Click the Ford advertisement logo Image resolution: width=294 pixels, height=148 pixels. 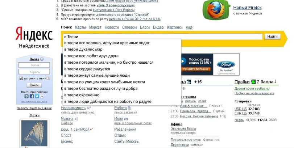pyautogui.click(x=226, y=64)
